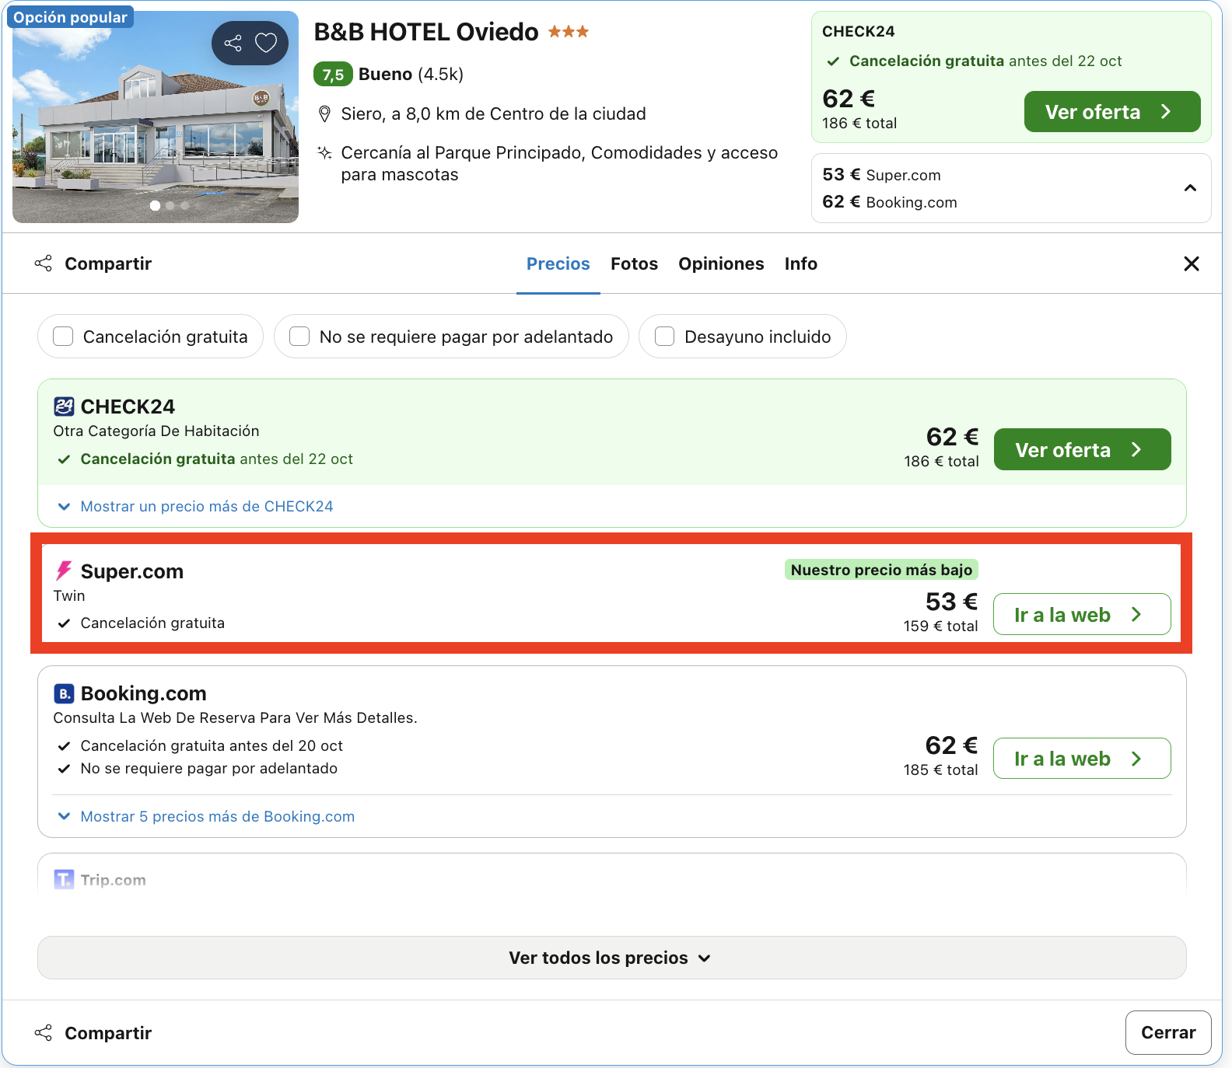This screenshot has height=1068, width=1232.
Task: Expand Ver todos los precios
Action: [611, 958]
